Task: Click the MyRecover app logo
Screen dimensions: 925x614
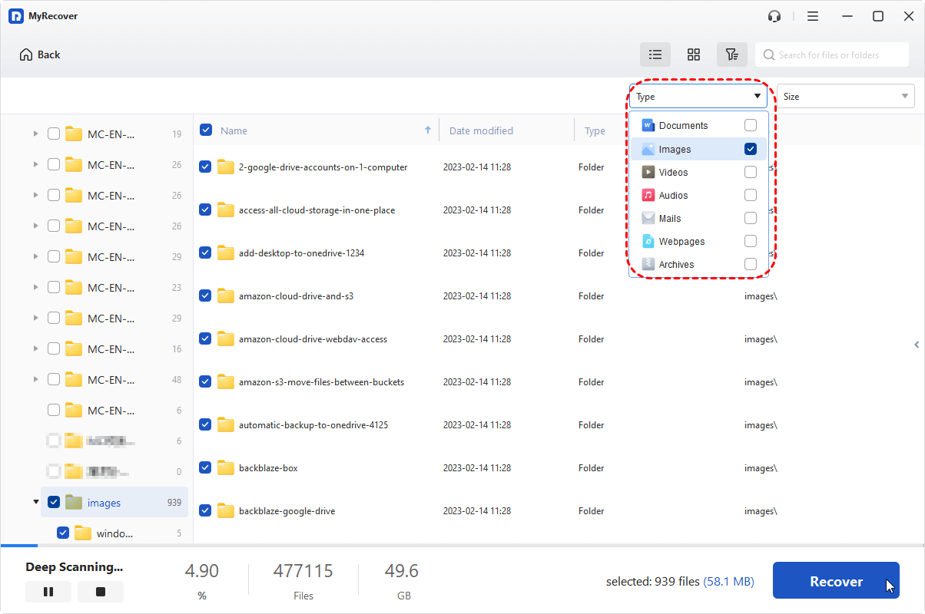Action: 15,16
